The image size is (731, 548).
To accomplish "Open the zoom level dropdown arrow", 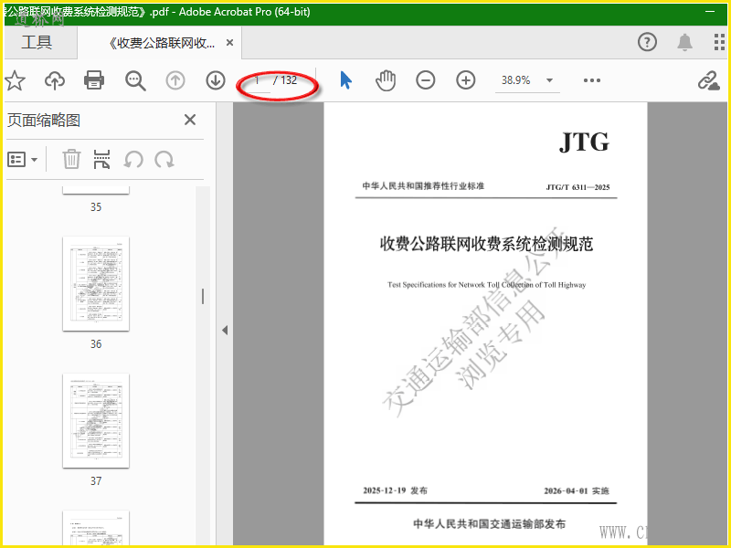I will 550,80.
